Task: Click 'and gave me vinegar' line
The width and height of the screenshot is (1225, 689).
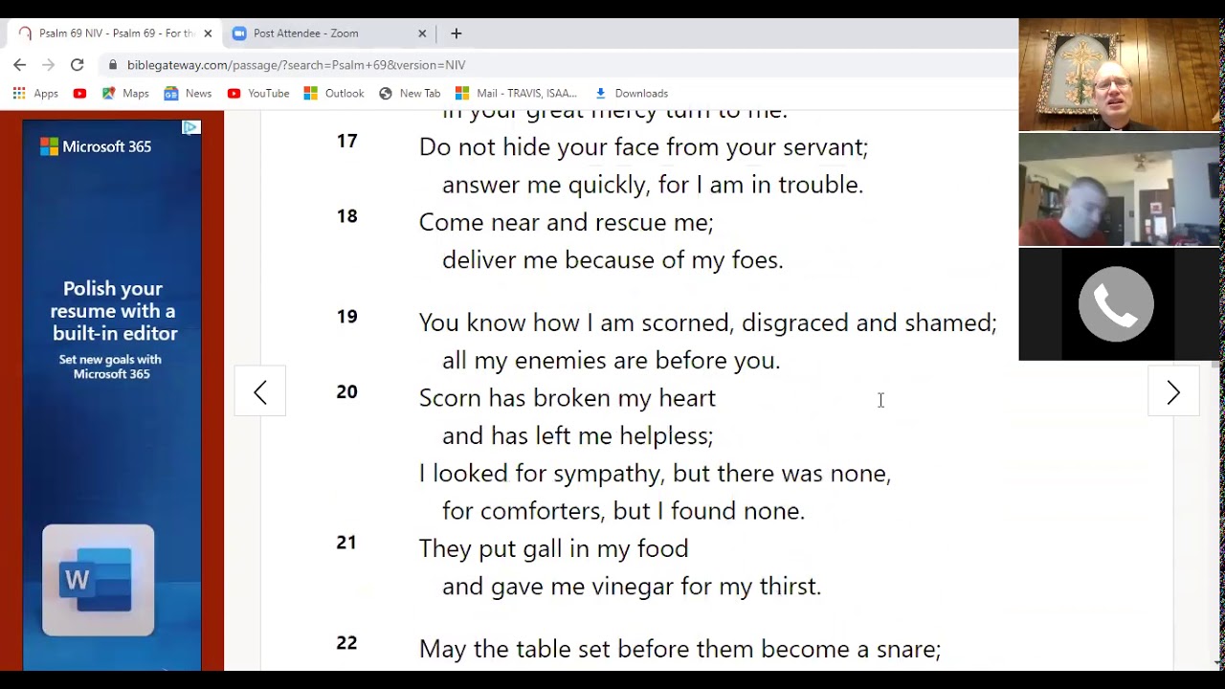Action: click(x=632, y=587)
